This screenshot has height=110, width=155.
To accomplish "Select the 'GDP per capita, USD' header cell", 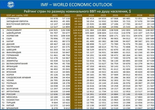I will (17, 15).
